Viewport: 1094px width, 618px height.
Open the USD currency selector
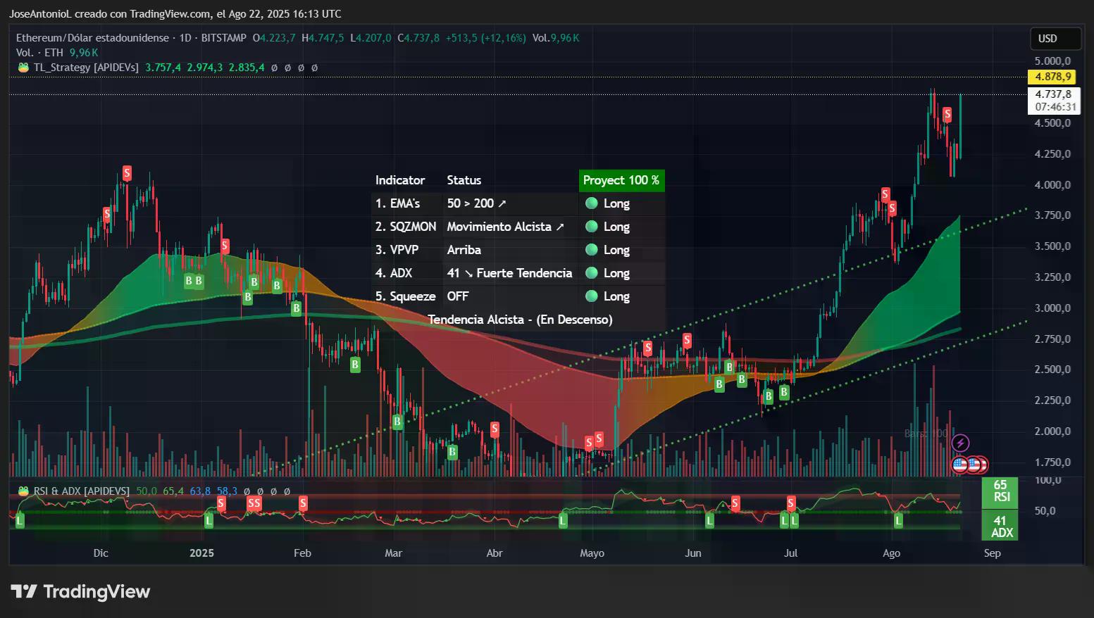(x=1055, y=39)
